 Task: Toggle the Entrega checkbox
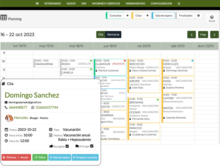(x=92, y=146)
